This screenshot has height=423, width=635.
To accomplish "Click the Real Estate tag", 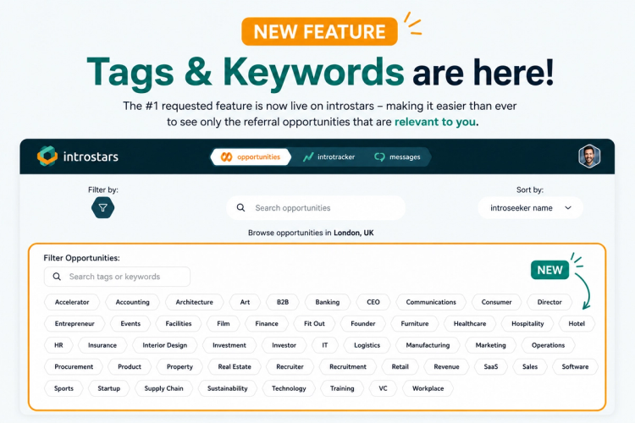I will click(235, 366).
